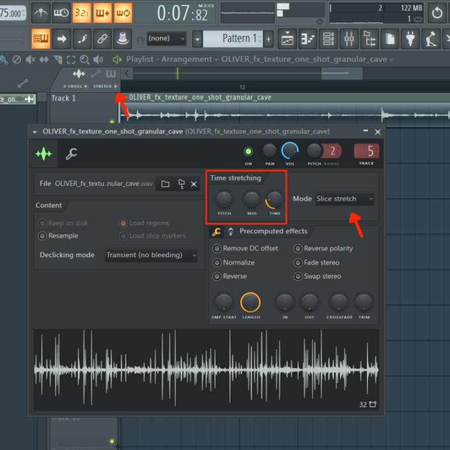Screen dimensions: 450x450
Task: Open sample file with folder icon
Action: (x=165, y=183)
